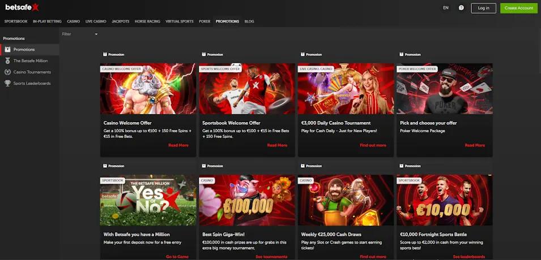Screen dimensions: 541x260
Task: Select The Betsafe Million in sidebar
Action: point(31,61)
